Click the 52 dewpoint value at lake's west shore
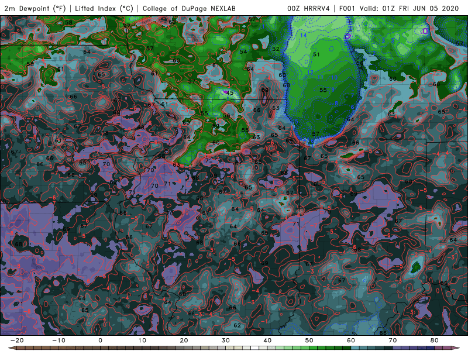This screenshot has height=351, width=468. (276, 49)
